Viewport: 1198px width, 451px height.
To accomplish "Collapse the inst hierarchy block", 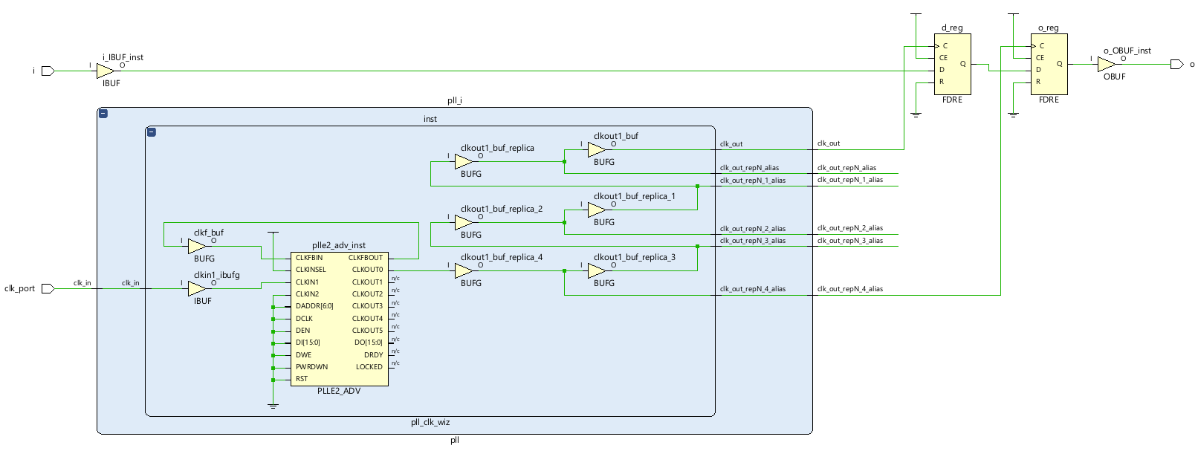I will pos(152,132).
